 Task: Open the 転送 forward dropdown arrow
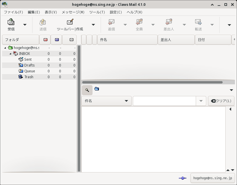tap(212, 25)
